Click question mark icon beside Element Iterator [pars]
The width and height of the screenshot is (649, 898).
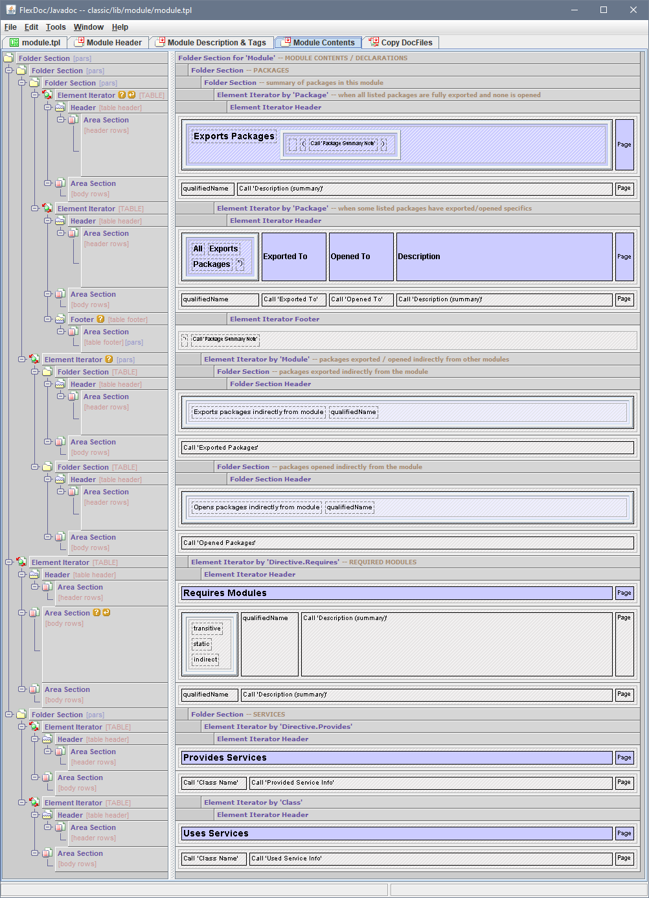pos(109,360)
